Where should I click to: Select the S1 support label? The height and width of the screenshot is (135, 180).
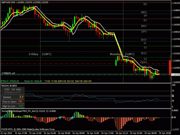[145, 47]
